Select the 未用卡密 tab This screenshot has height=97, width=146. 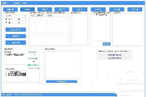80,9
